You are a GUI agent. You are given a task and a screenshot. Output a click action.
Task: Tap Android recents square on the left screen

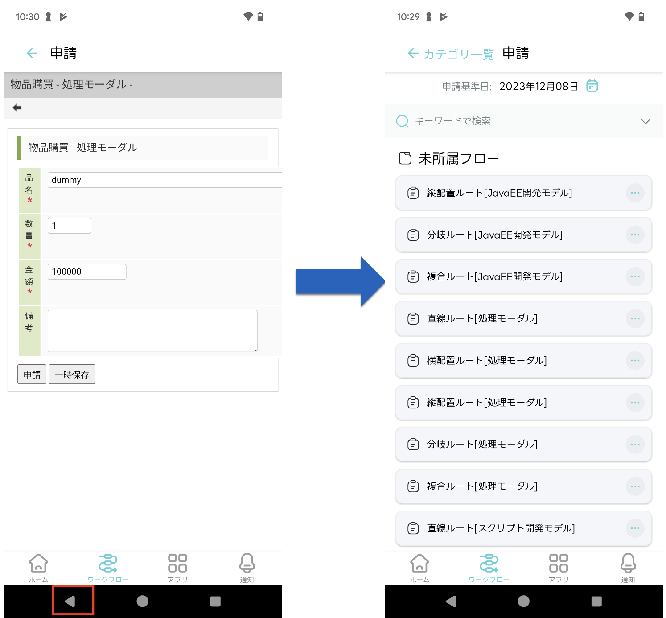click(215, 602)
